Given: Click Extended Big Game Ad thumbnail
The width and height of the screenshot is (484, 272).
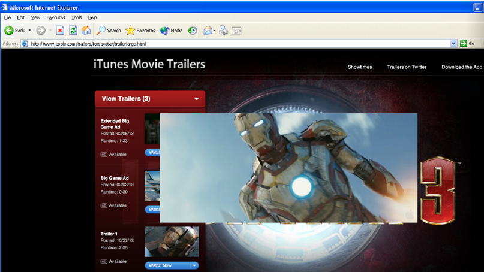Looking at the screenshot, I should click(152, 129).
